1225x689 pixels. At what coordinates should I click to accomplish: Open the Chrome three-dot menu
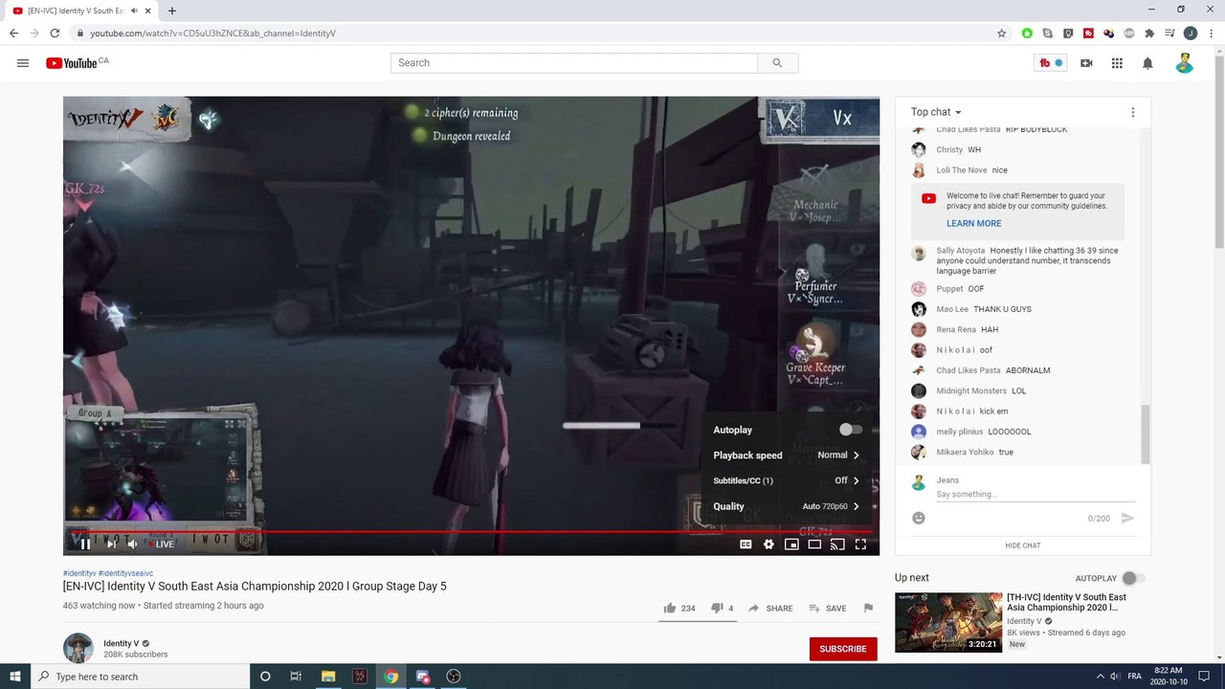point(1211,33)
